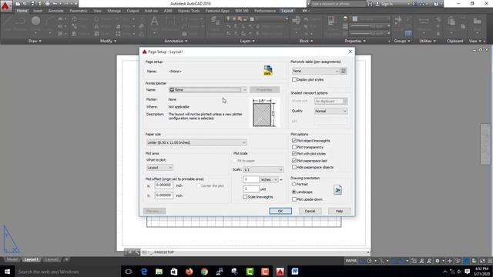Open Microsoft Word from the taskbar

tap(295, 272)
